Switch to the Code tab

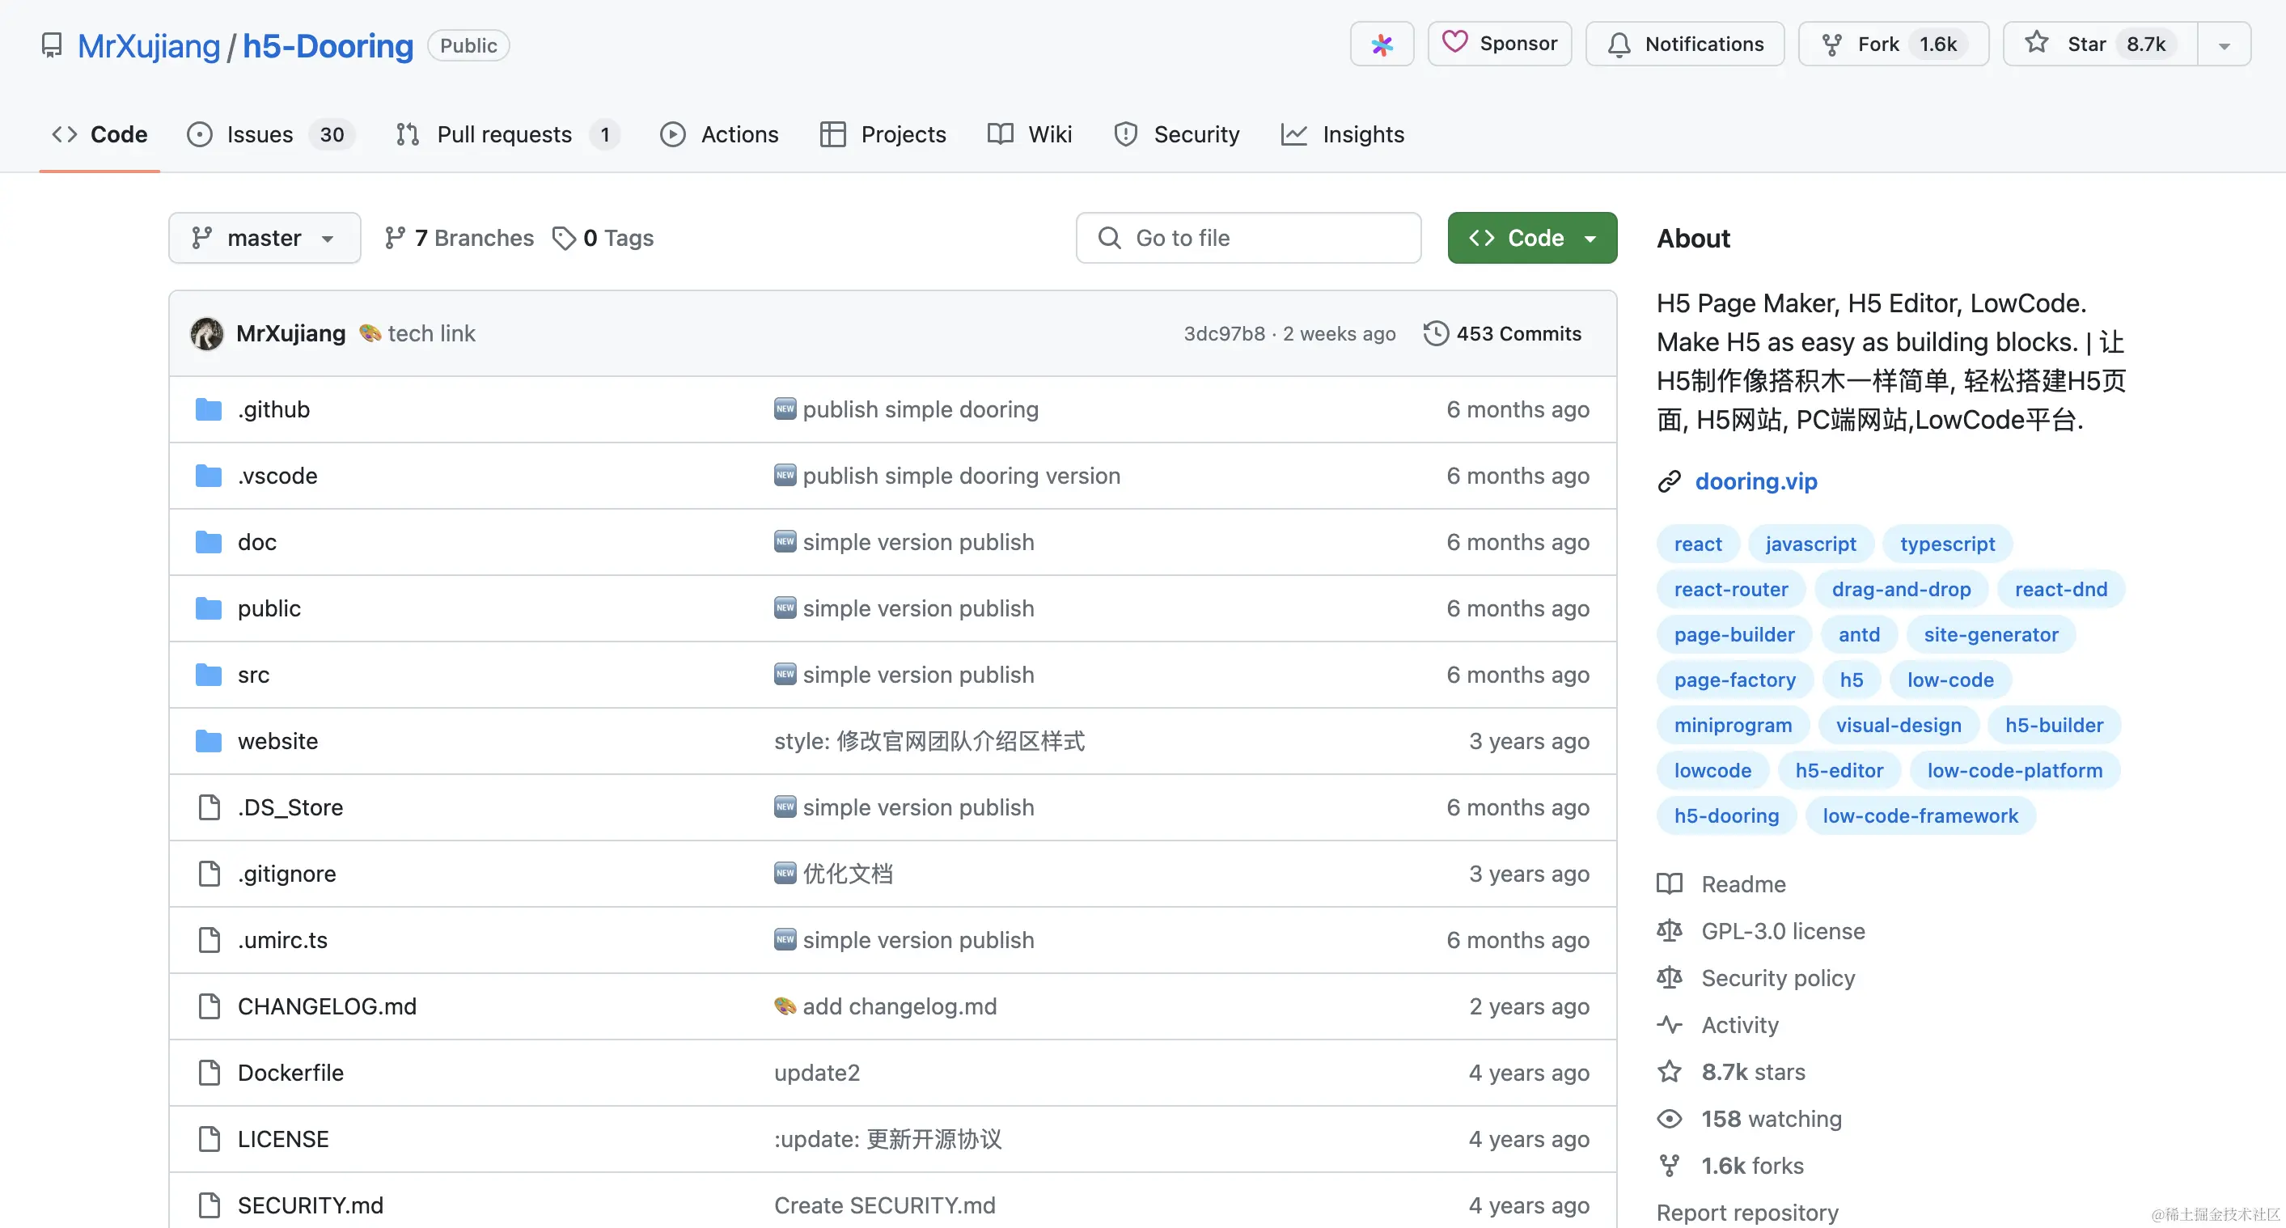[99, 134]
